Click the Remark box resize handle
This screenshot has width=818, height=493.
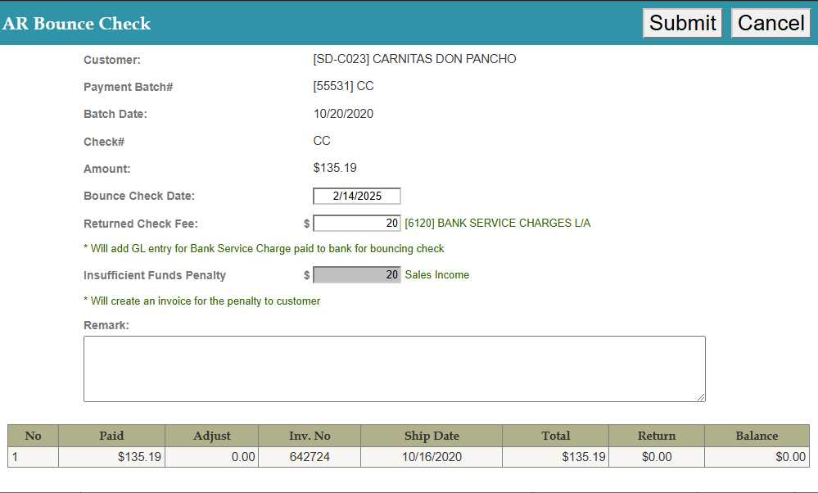tap(700, 396)
